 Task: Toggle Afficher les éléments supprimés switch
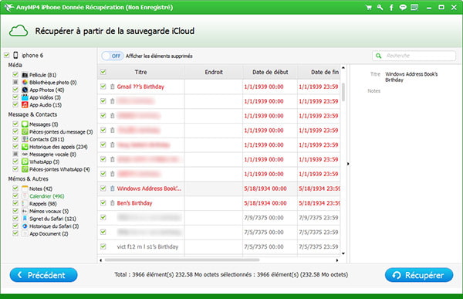pos(113,56)
